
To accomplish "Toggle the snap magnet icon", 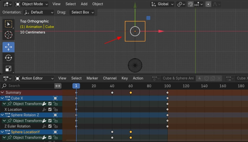I will pyautogui.click(x=191, y=4).
